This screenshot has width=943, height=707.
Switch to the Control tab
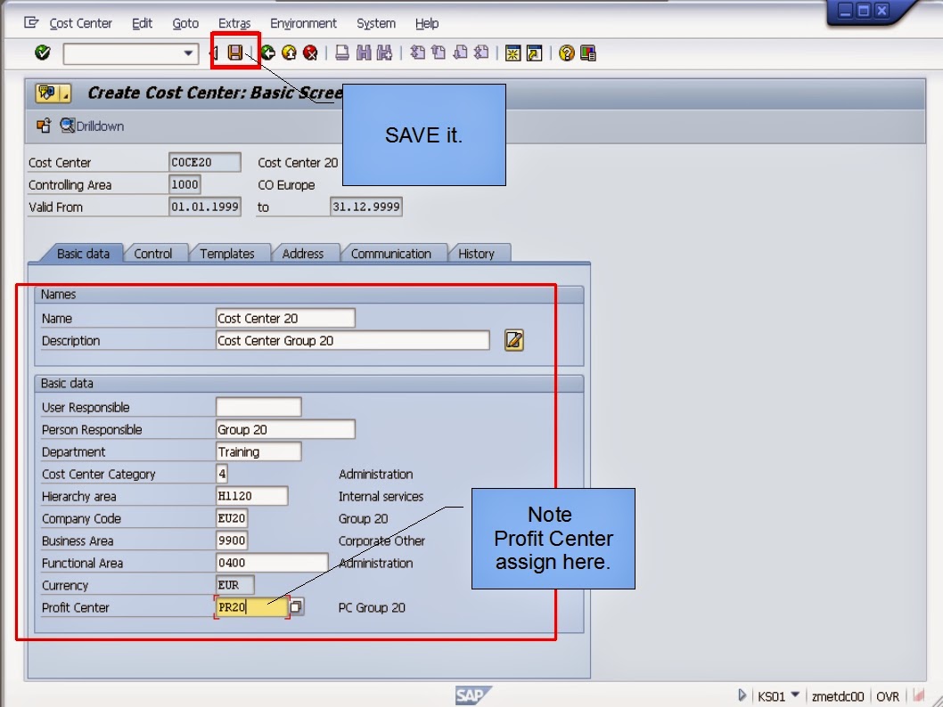(x=154, y=254)
